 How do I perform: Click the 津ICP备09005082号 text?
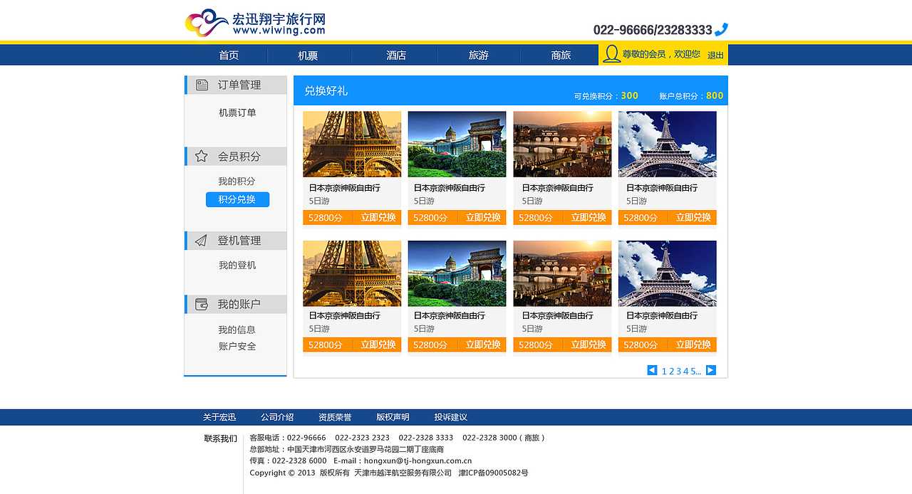pos(493,473)
